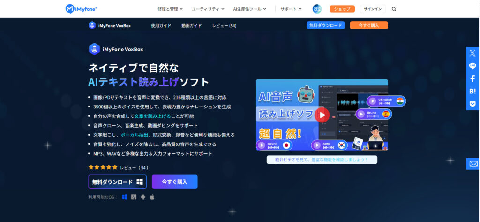The image size is (480, 222).
Task: Open 使用ガイド tab
Action: click(161, 26)
